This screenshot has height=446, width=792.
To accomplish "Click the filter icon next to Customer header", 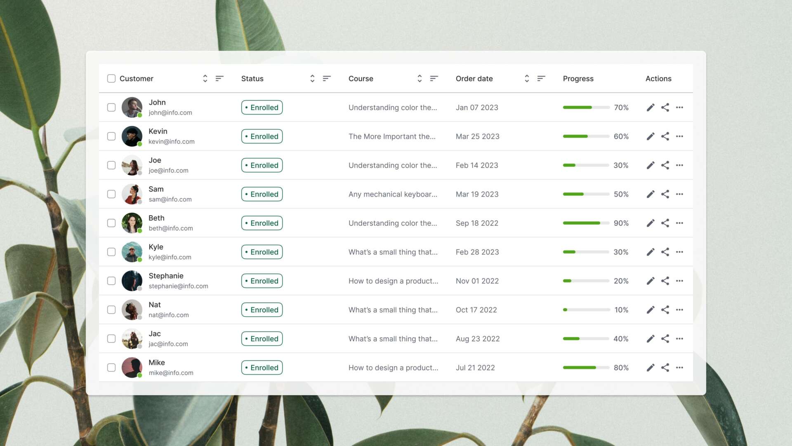I will [x=219, y=78].
